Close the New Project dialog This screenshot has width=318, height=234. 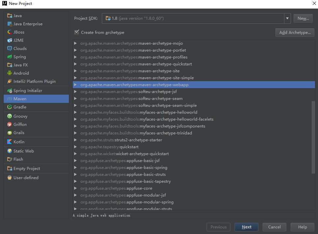point(314,3)
